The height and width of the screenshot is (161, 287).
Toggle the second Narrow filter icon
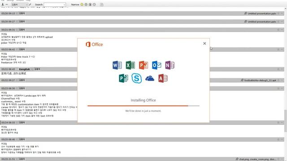tap(86, 4)
